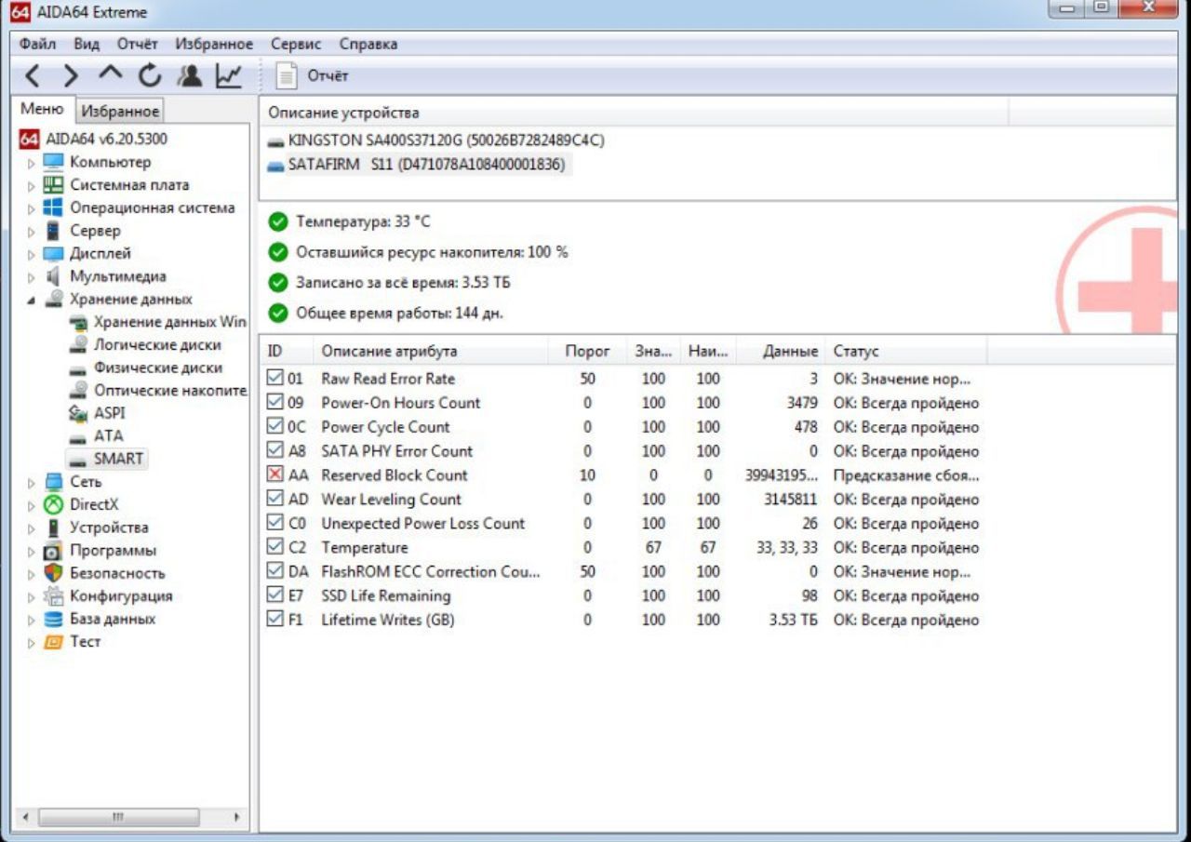This screenshot has height=842, width=1191.
Task: Click the sidebar horizontal scrollbar thumb
Action: (x=119, y=818)
